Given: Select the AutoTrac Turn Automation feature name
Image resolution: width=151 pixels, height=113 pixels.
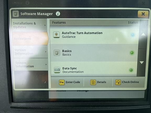Looking at the screenshot, I should coord(82,33).
